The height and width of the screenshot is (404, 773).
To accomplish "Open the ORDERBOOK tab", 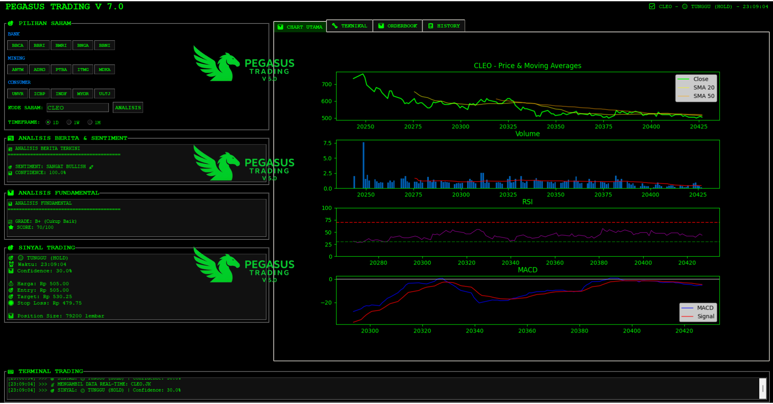I will click(x=398, y=26).
